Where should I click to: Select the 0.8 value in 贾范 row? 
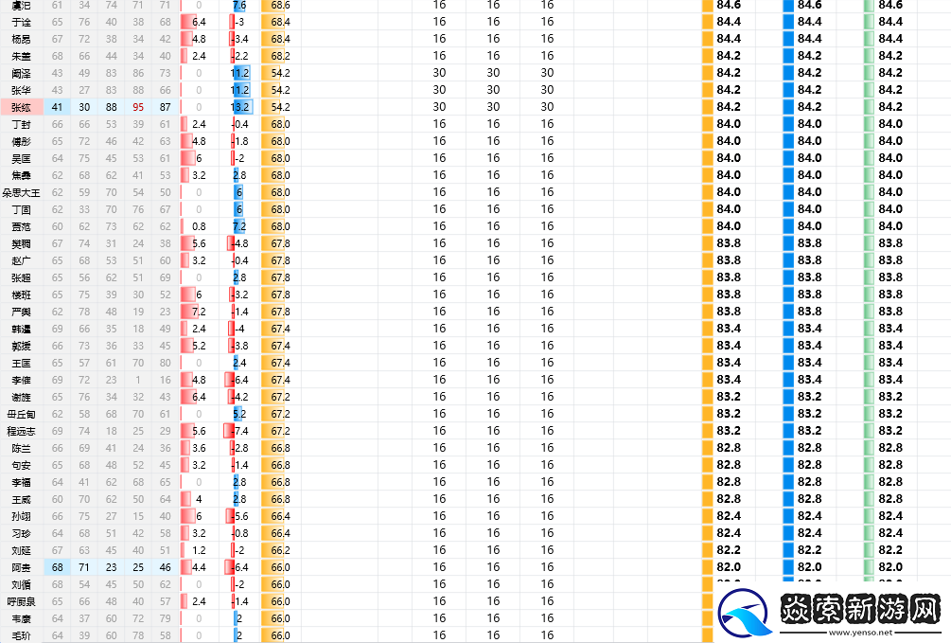[x=198, y=226]
